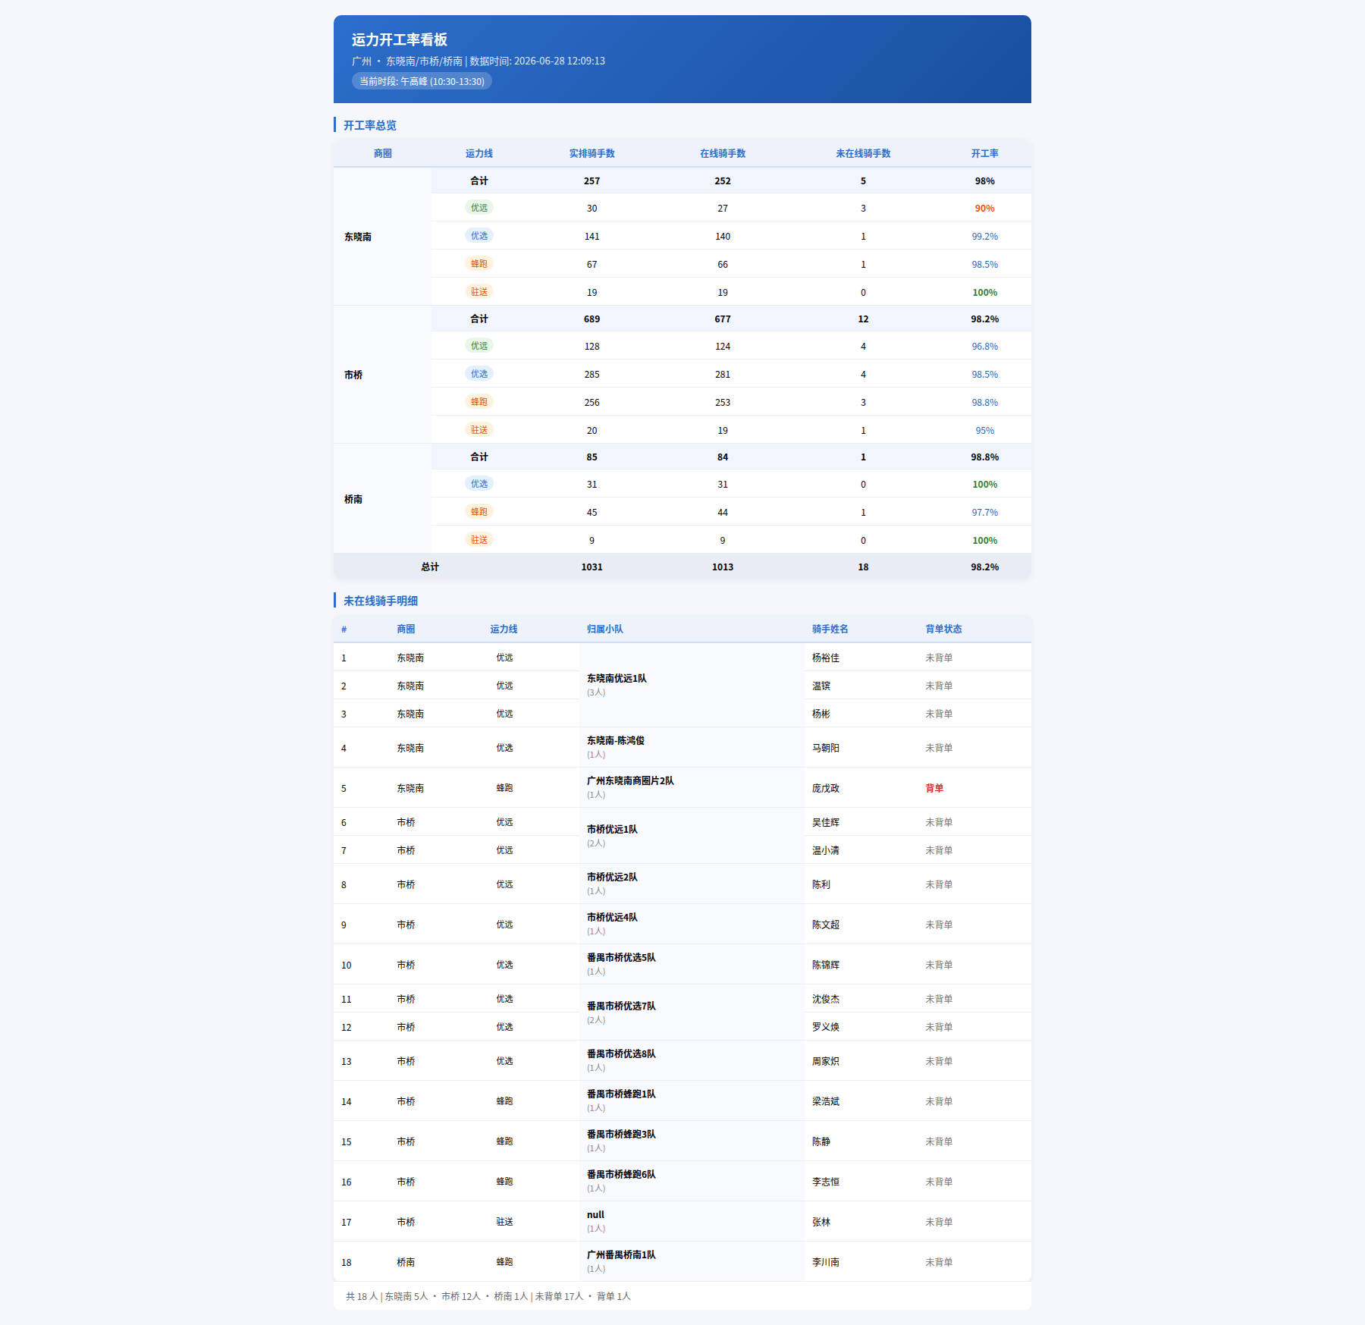Click the "骑手姓名" column header
Image resolution: width=1365 pixels, height=1325 pixels.
[x=830, y=629]
